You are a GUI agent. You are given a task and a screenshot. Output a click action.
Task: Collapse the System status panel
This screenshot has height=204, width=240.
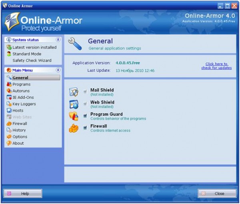[58, 40]
